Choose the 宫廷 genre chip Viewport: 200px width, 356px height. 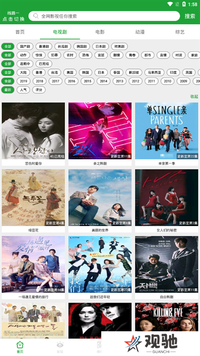[101, 55]
